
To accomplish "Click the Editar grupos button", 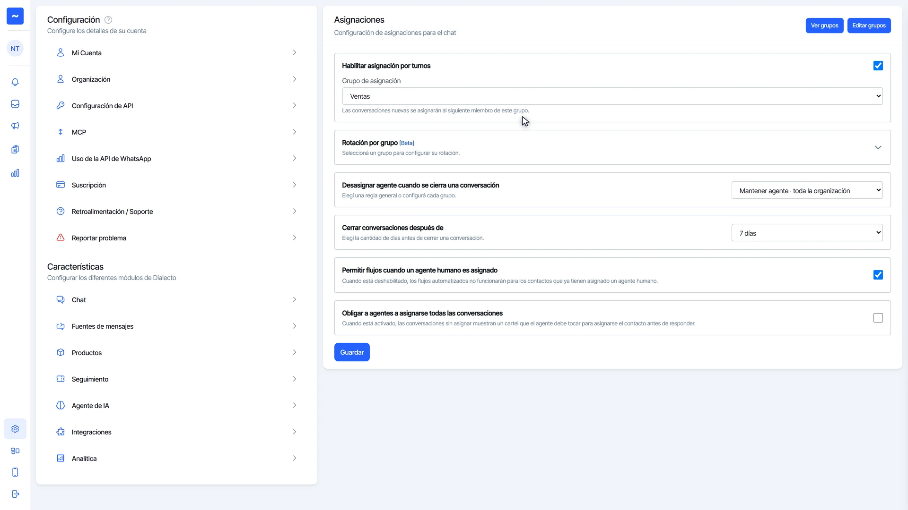I will 869,25.
